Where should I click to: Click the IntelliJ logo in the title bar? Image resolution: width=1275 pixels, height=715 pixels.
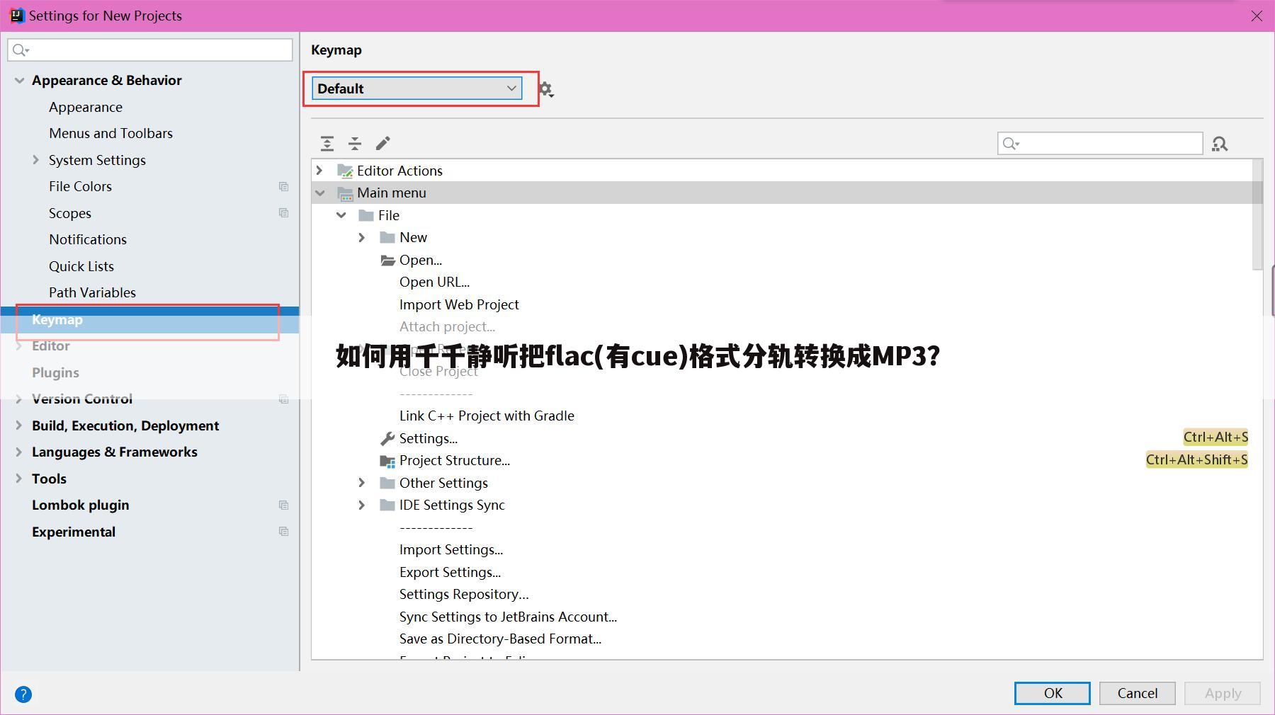tap(16, 16)
